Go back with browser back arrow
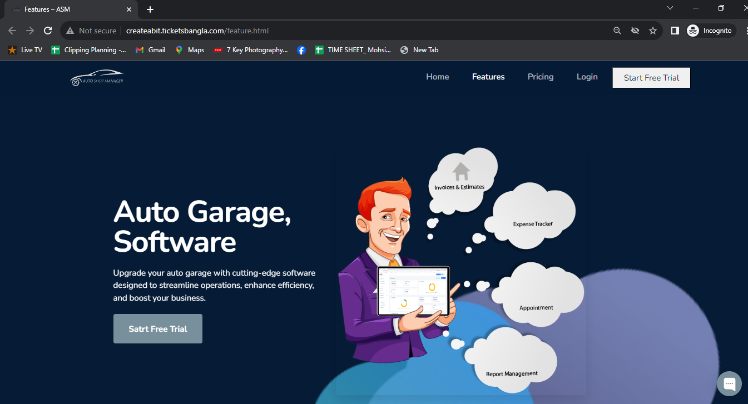This screenshot has width=748, height=404. tap(12, 31)
